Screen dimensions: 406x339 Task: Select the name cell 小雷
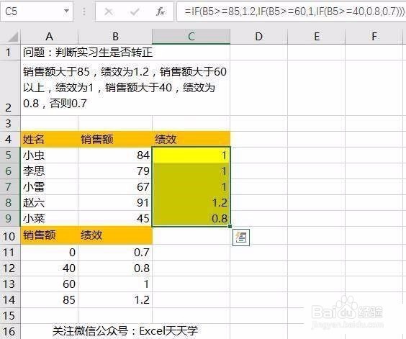click(x=49, y=186)
